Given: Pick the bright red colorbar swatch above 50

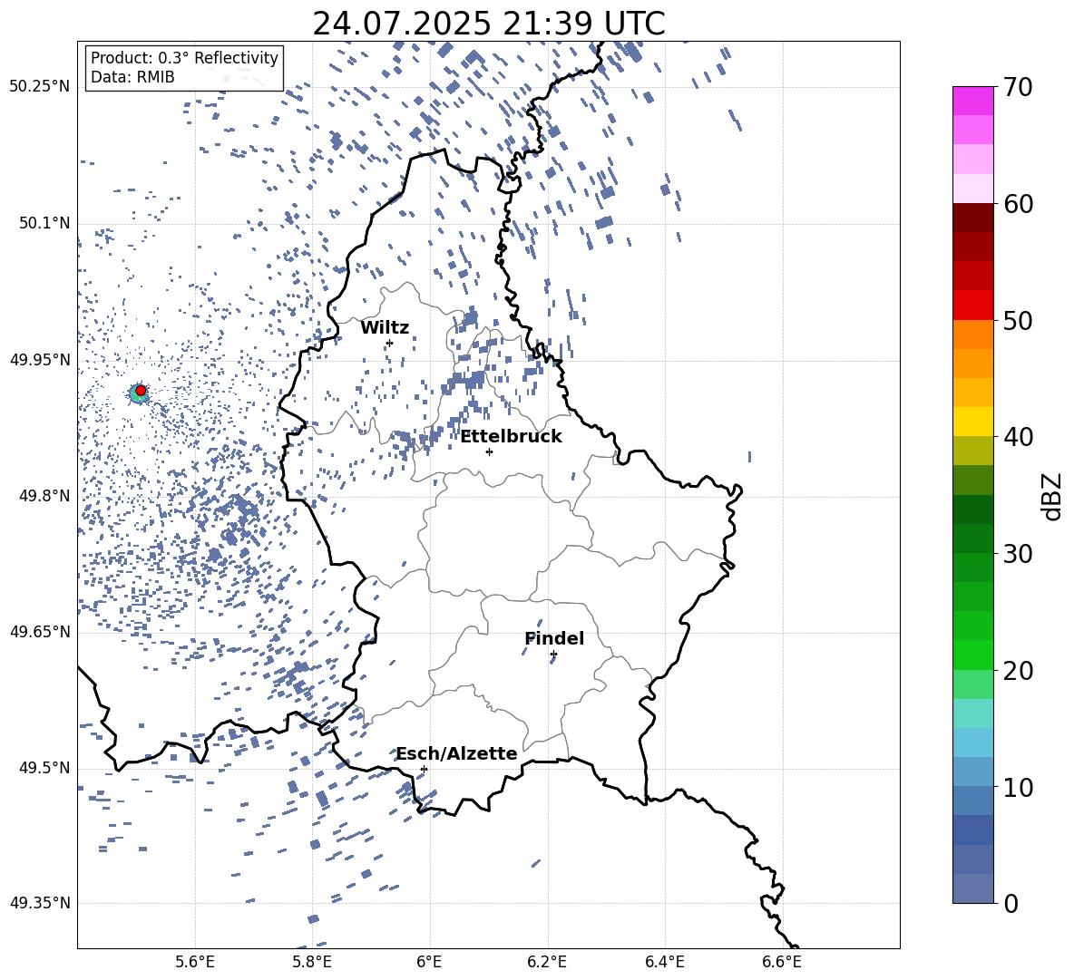Looking at the screenshot, I should pyautogui.click(x=973, y=306).
